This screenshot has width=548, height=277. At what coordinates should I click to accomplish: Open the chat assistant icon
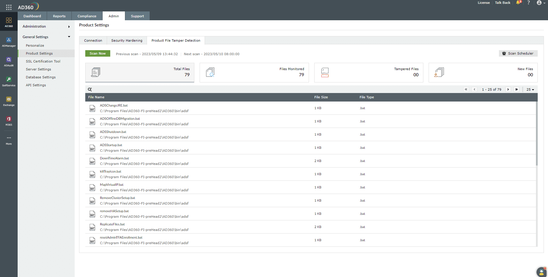tap(542, 272)
